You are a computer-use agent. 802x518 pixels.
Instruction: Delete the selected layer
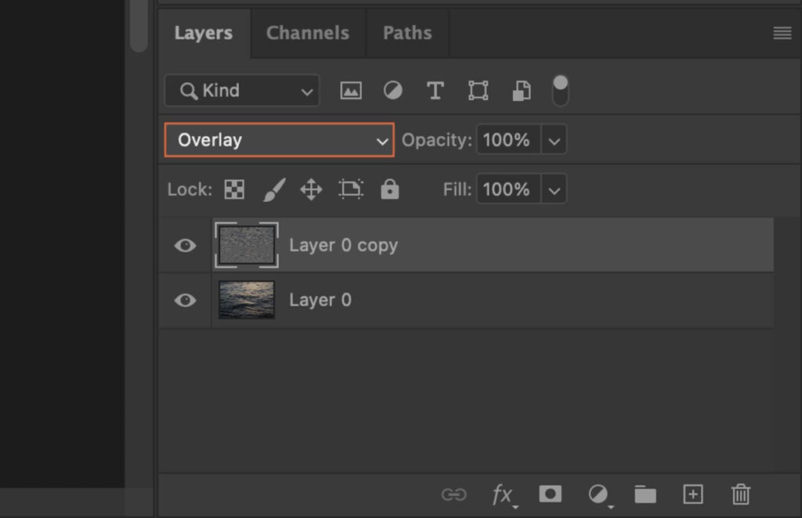pos(740,494)
